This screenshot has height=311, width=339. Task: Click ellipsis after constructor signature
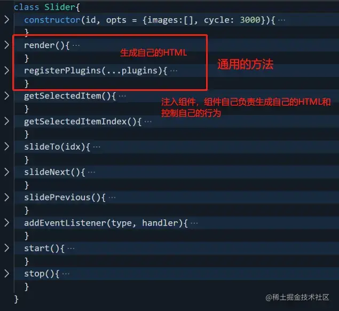click(x=281, y=20)
